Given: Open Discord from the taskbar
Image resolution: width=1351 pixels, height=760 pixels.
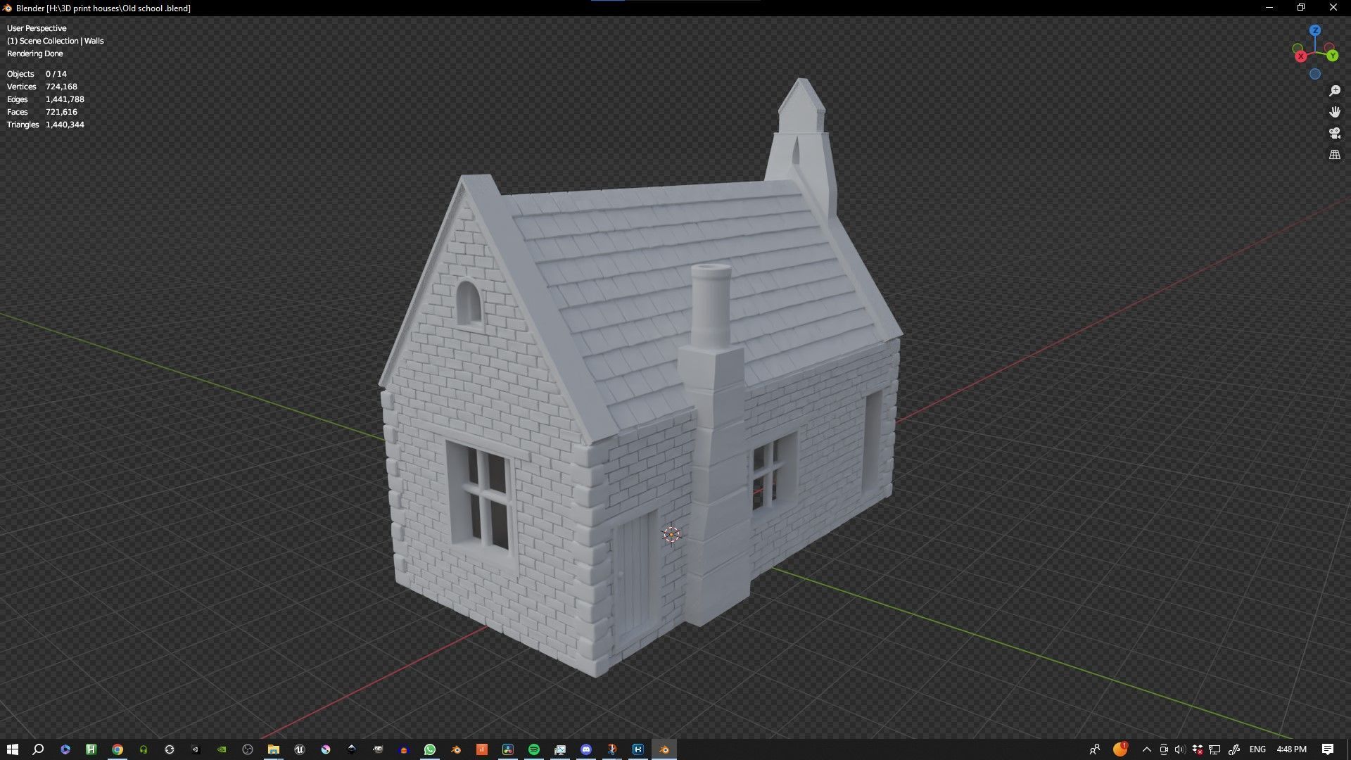Looking at the screenshot, I should coord(586,749).
